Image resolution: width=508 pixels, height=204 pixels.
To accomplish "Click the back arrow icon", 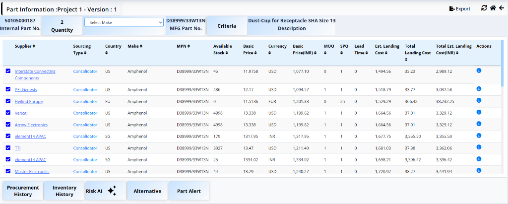I will pos(501,8).
